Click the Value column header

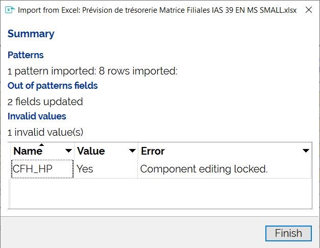click(x=91, y=151)
